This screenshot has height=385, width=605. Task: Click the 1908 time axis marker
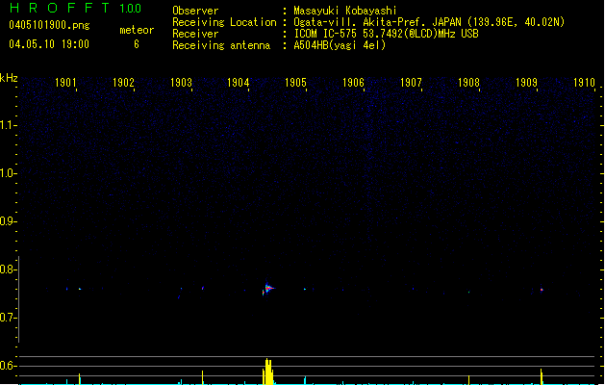(468, 83)
